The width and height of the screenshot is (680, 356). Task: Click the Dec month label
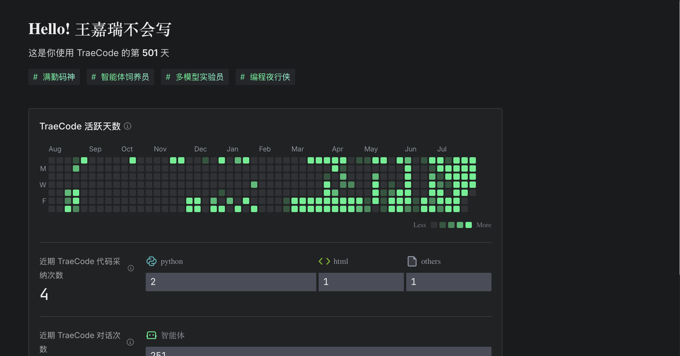[x=200, y=149]
